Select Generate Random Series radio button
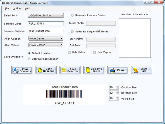The height and width of the screenshot is (124, 165). [x=72, y=15]
